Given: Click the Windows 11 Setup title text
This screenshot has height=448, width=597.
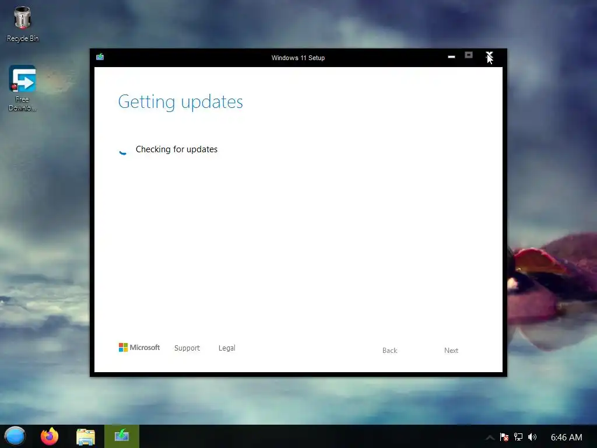Looking at the screenshot, I should click(x=298, y=58).
